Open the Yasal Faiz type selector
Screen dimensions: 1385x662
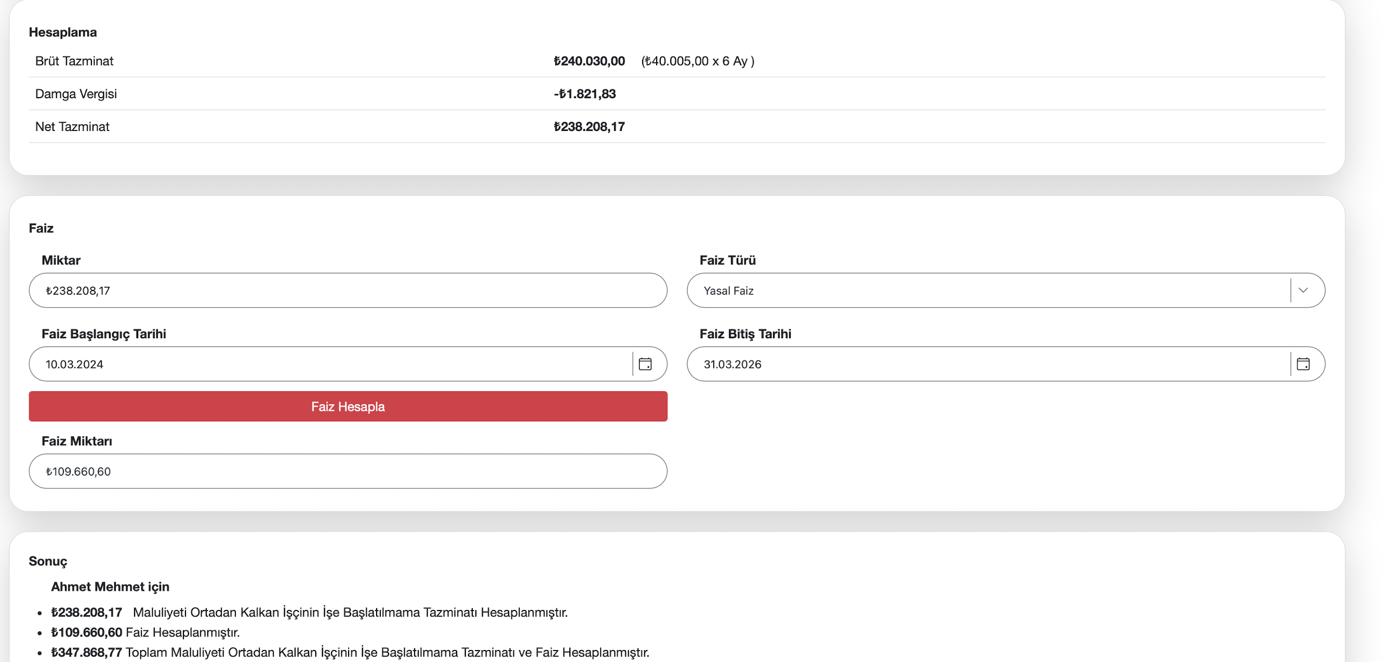click(989, 290)
